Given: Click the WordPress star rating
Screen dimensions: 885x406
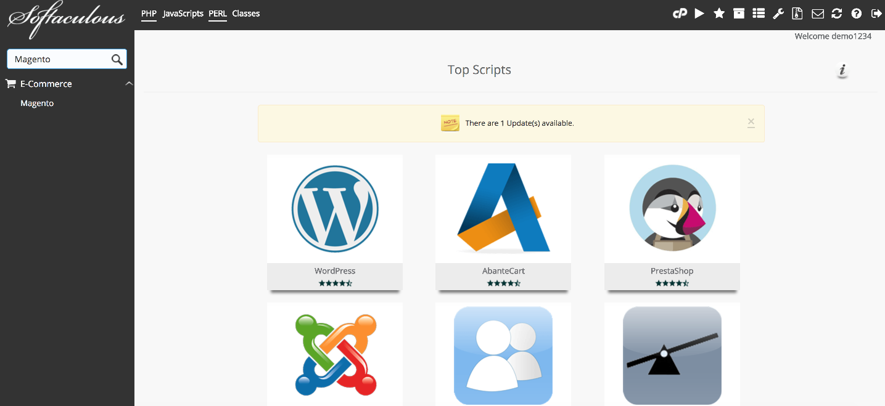Looking at the screenshot, I should [335, 283].
